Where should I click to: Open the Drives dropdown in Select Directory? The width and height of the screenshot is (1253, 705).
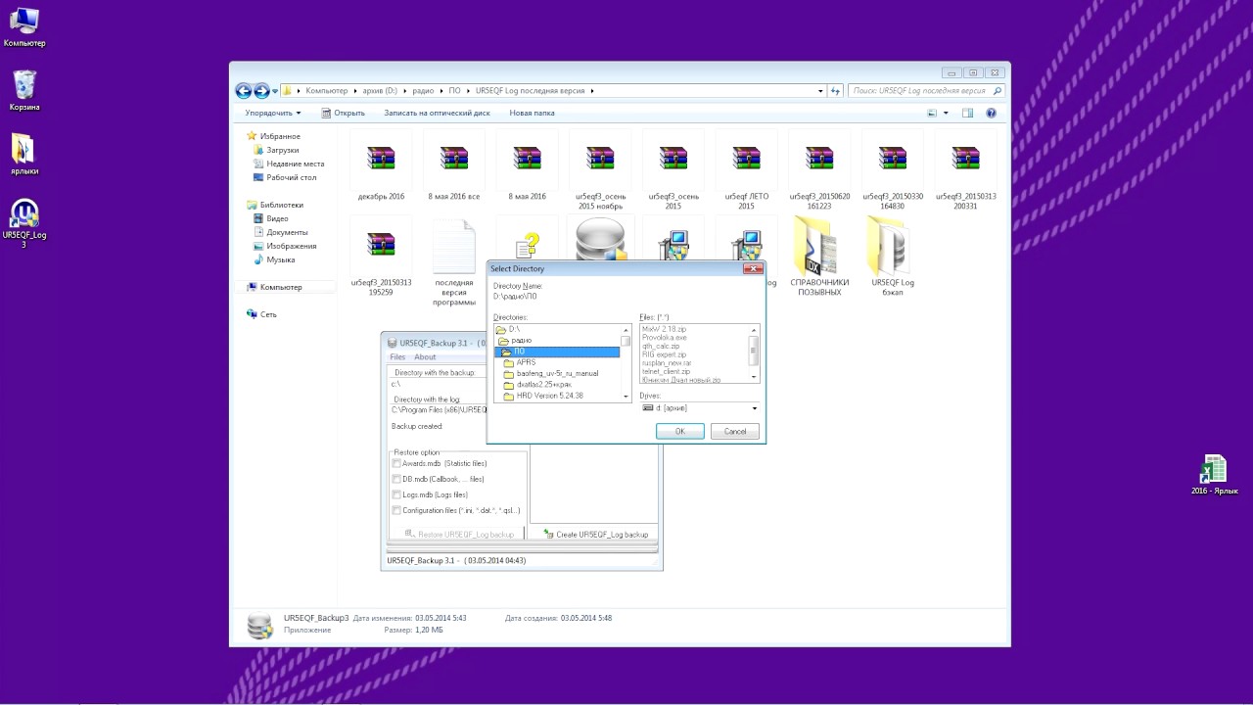tap(754, 408)
